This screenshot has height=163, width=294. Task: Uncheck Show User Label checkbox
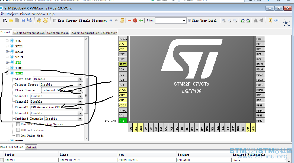(189, 21)
